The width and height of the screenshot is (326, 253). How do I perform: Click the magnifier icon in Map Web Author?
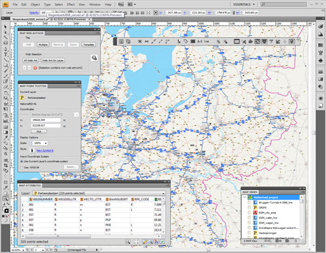pos(94,58)
